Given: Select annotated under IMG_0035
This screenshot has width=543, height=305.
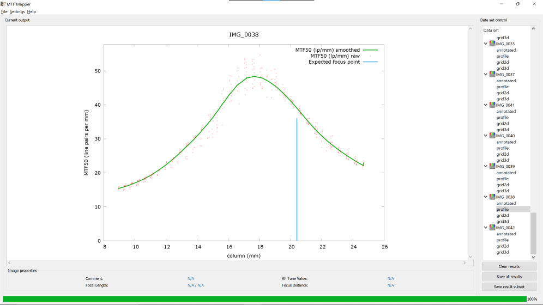Looking at the screenshot, I should coord(506,50).
